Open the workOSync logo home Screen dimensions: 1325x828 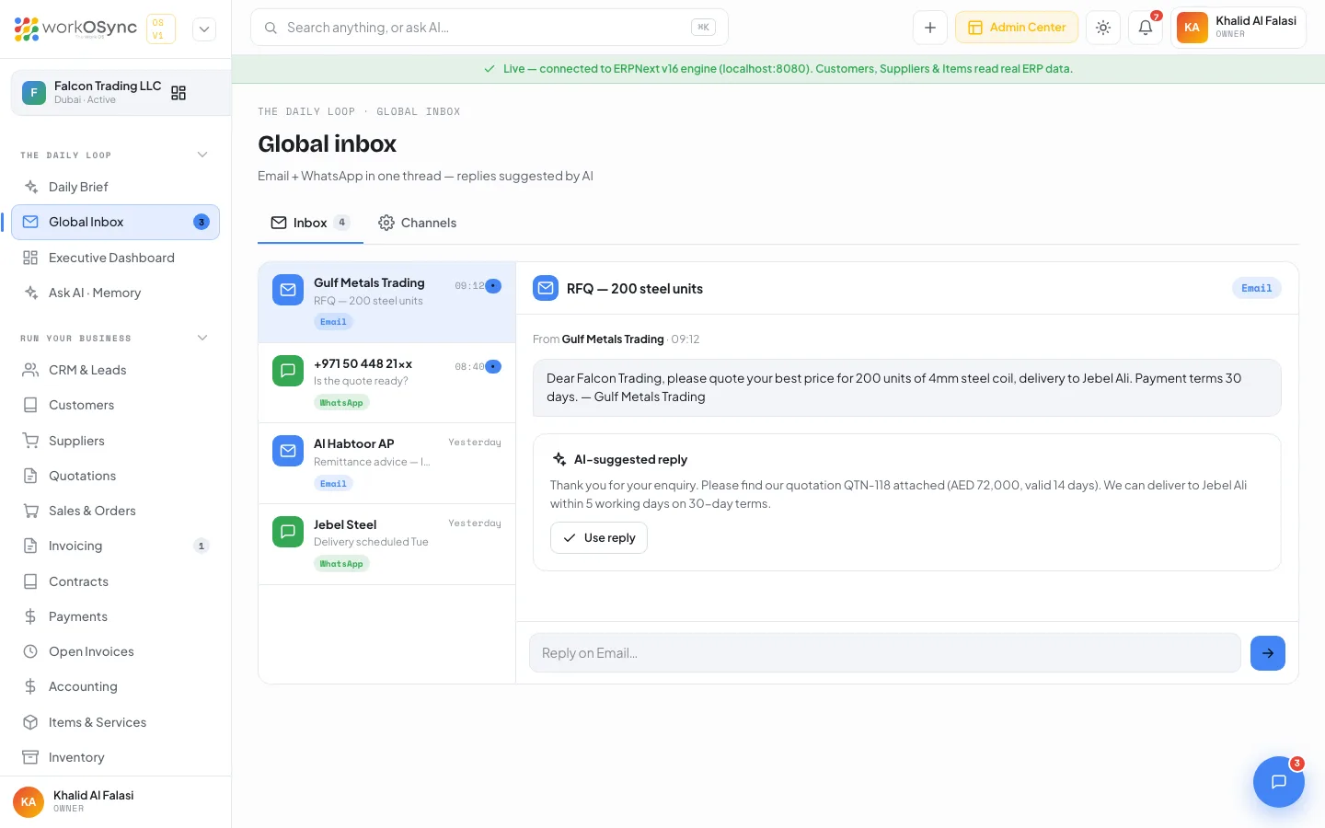pyautogui.click(x=75, y=29)
